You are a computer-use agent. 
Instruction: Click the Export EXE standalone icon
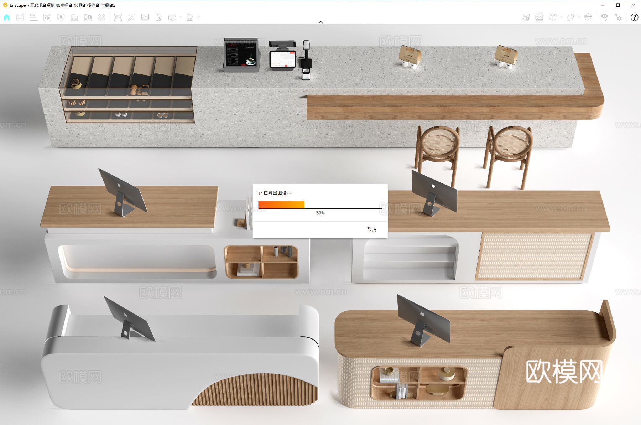click(x=190, y=17)
